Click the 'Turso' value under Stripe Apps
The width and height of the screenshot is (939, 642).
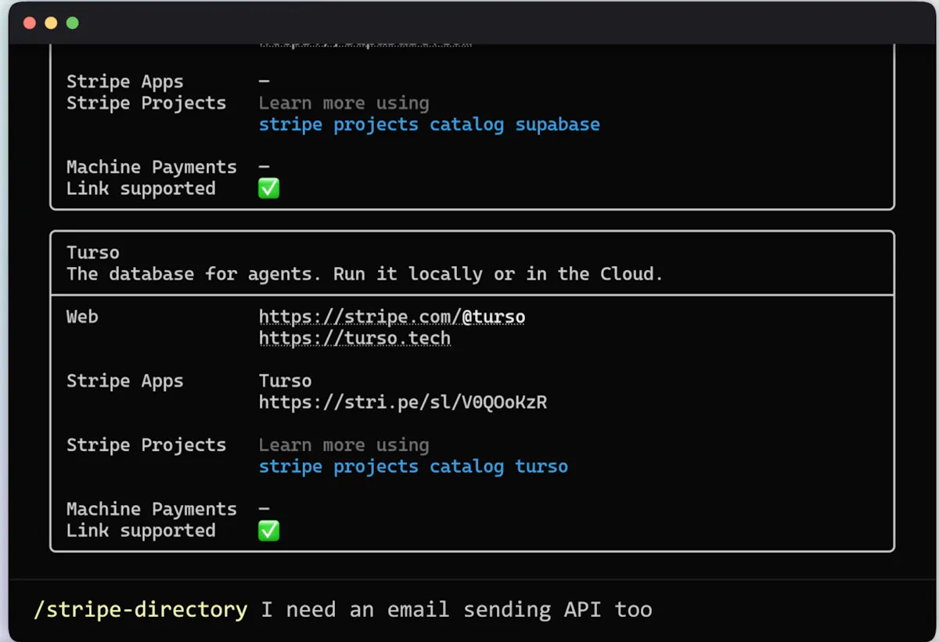pyautogui.click(x=286, y=381)
